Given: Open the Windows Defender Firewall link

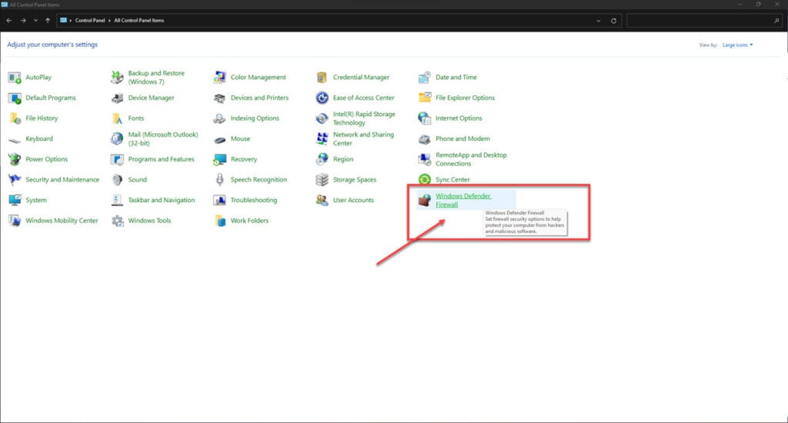Looking at the screenshot, I should pos(462,201).
